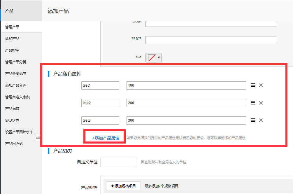Click the drag handle for the test2 row

[x=253, y=103]
